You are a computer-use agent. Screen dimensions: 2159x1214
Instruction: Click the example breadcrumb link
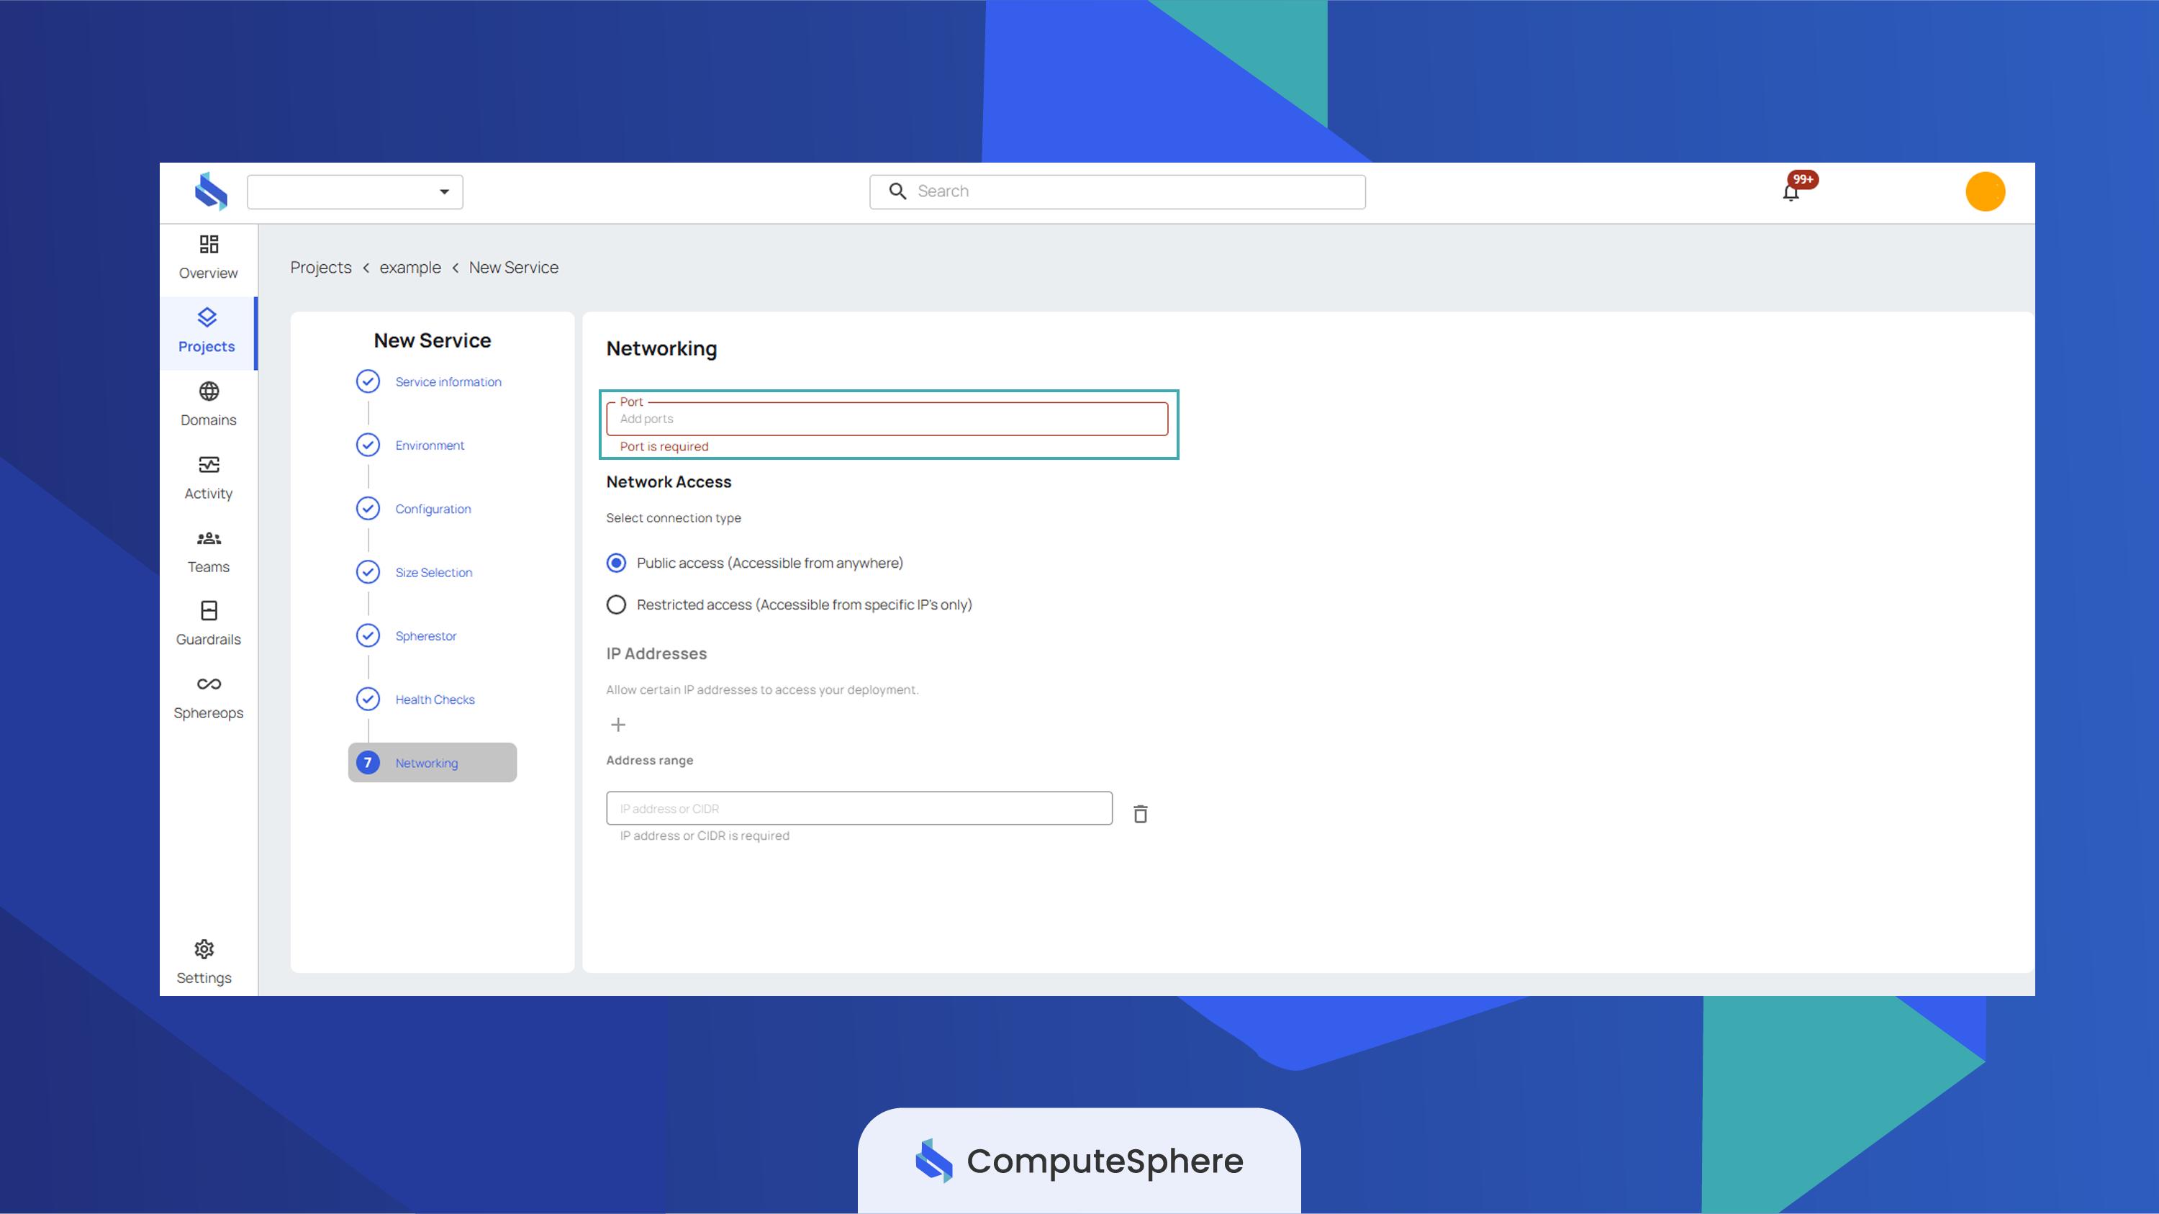pos(409,267)
